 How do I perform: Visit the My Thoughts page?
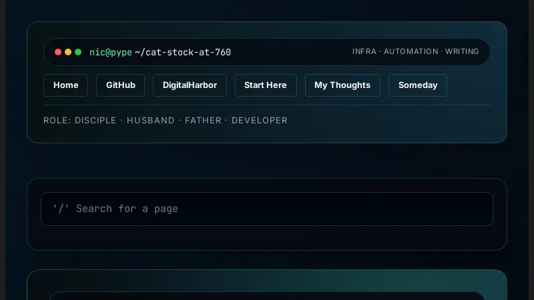[x=342, y=85]
